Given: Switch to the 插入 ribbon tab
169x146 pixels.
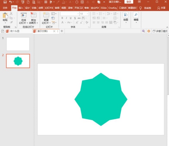Looking at the screenshot, I should click(x=21, y=8).
